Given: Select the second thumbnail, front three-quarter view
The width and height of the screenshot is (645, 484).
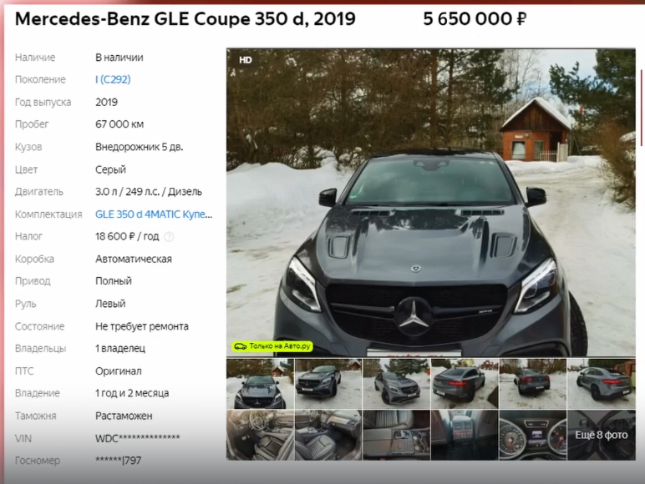Looking at the screenshot, I should pyautogui.click(x=328, y=384).
